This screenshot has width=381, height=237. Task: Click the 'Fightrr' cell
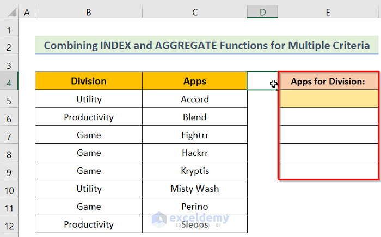coord(195,135)
